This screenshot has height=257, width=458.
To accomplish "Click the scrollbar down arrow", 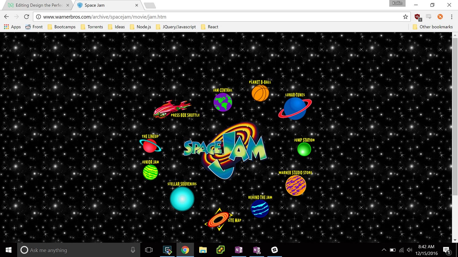I will [455, 240].
